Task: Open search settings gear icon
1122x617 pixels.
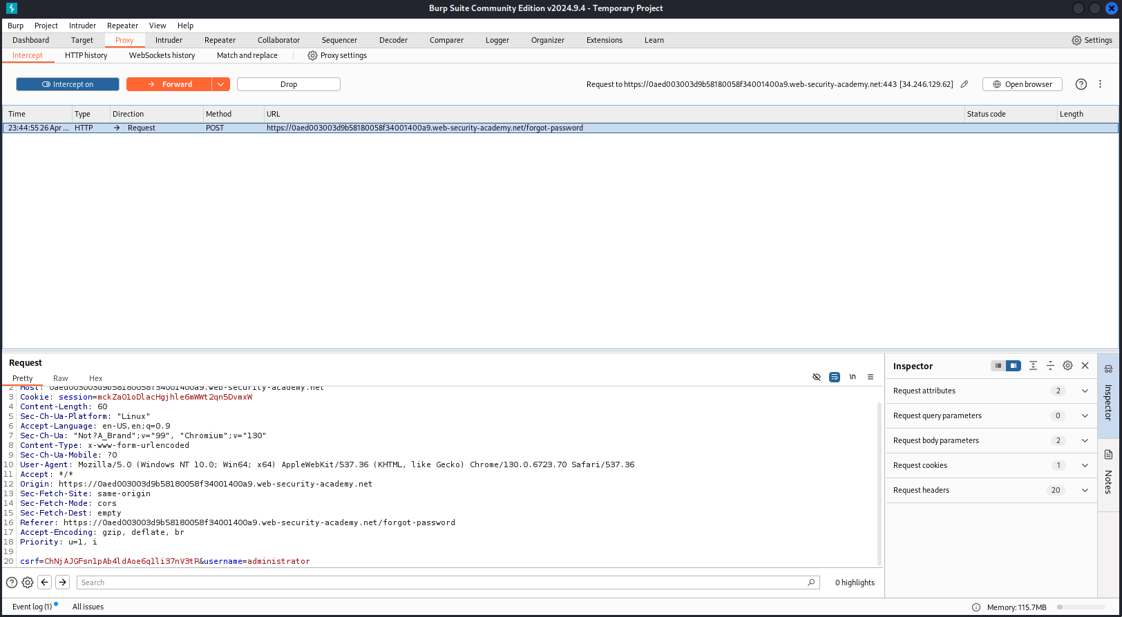Action: (x=28, y=582)
